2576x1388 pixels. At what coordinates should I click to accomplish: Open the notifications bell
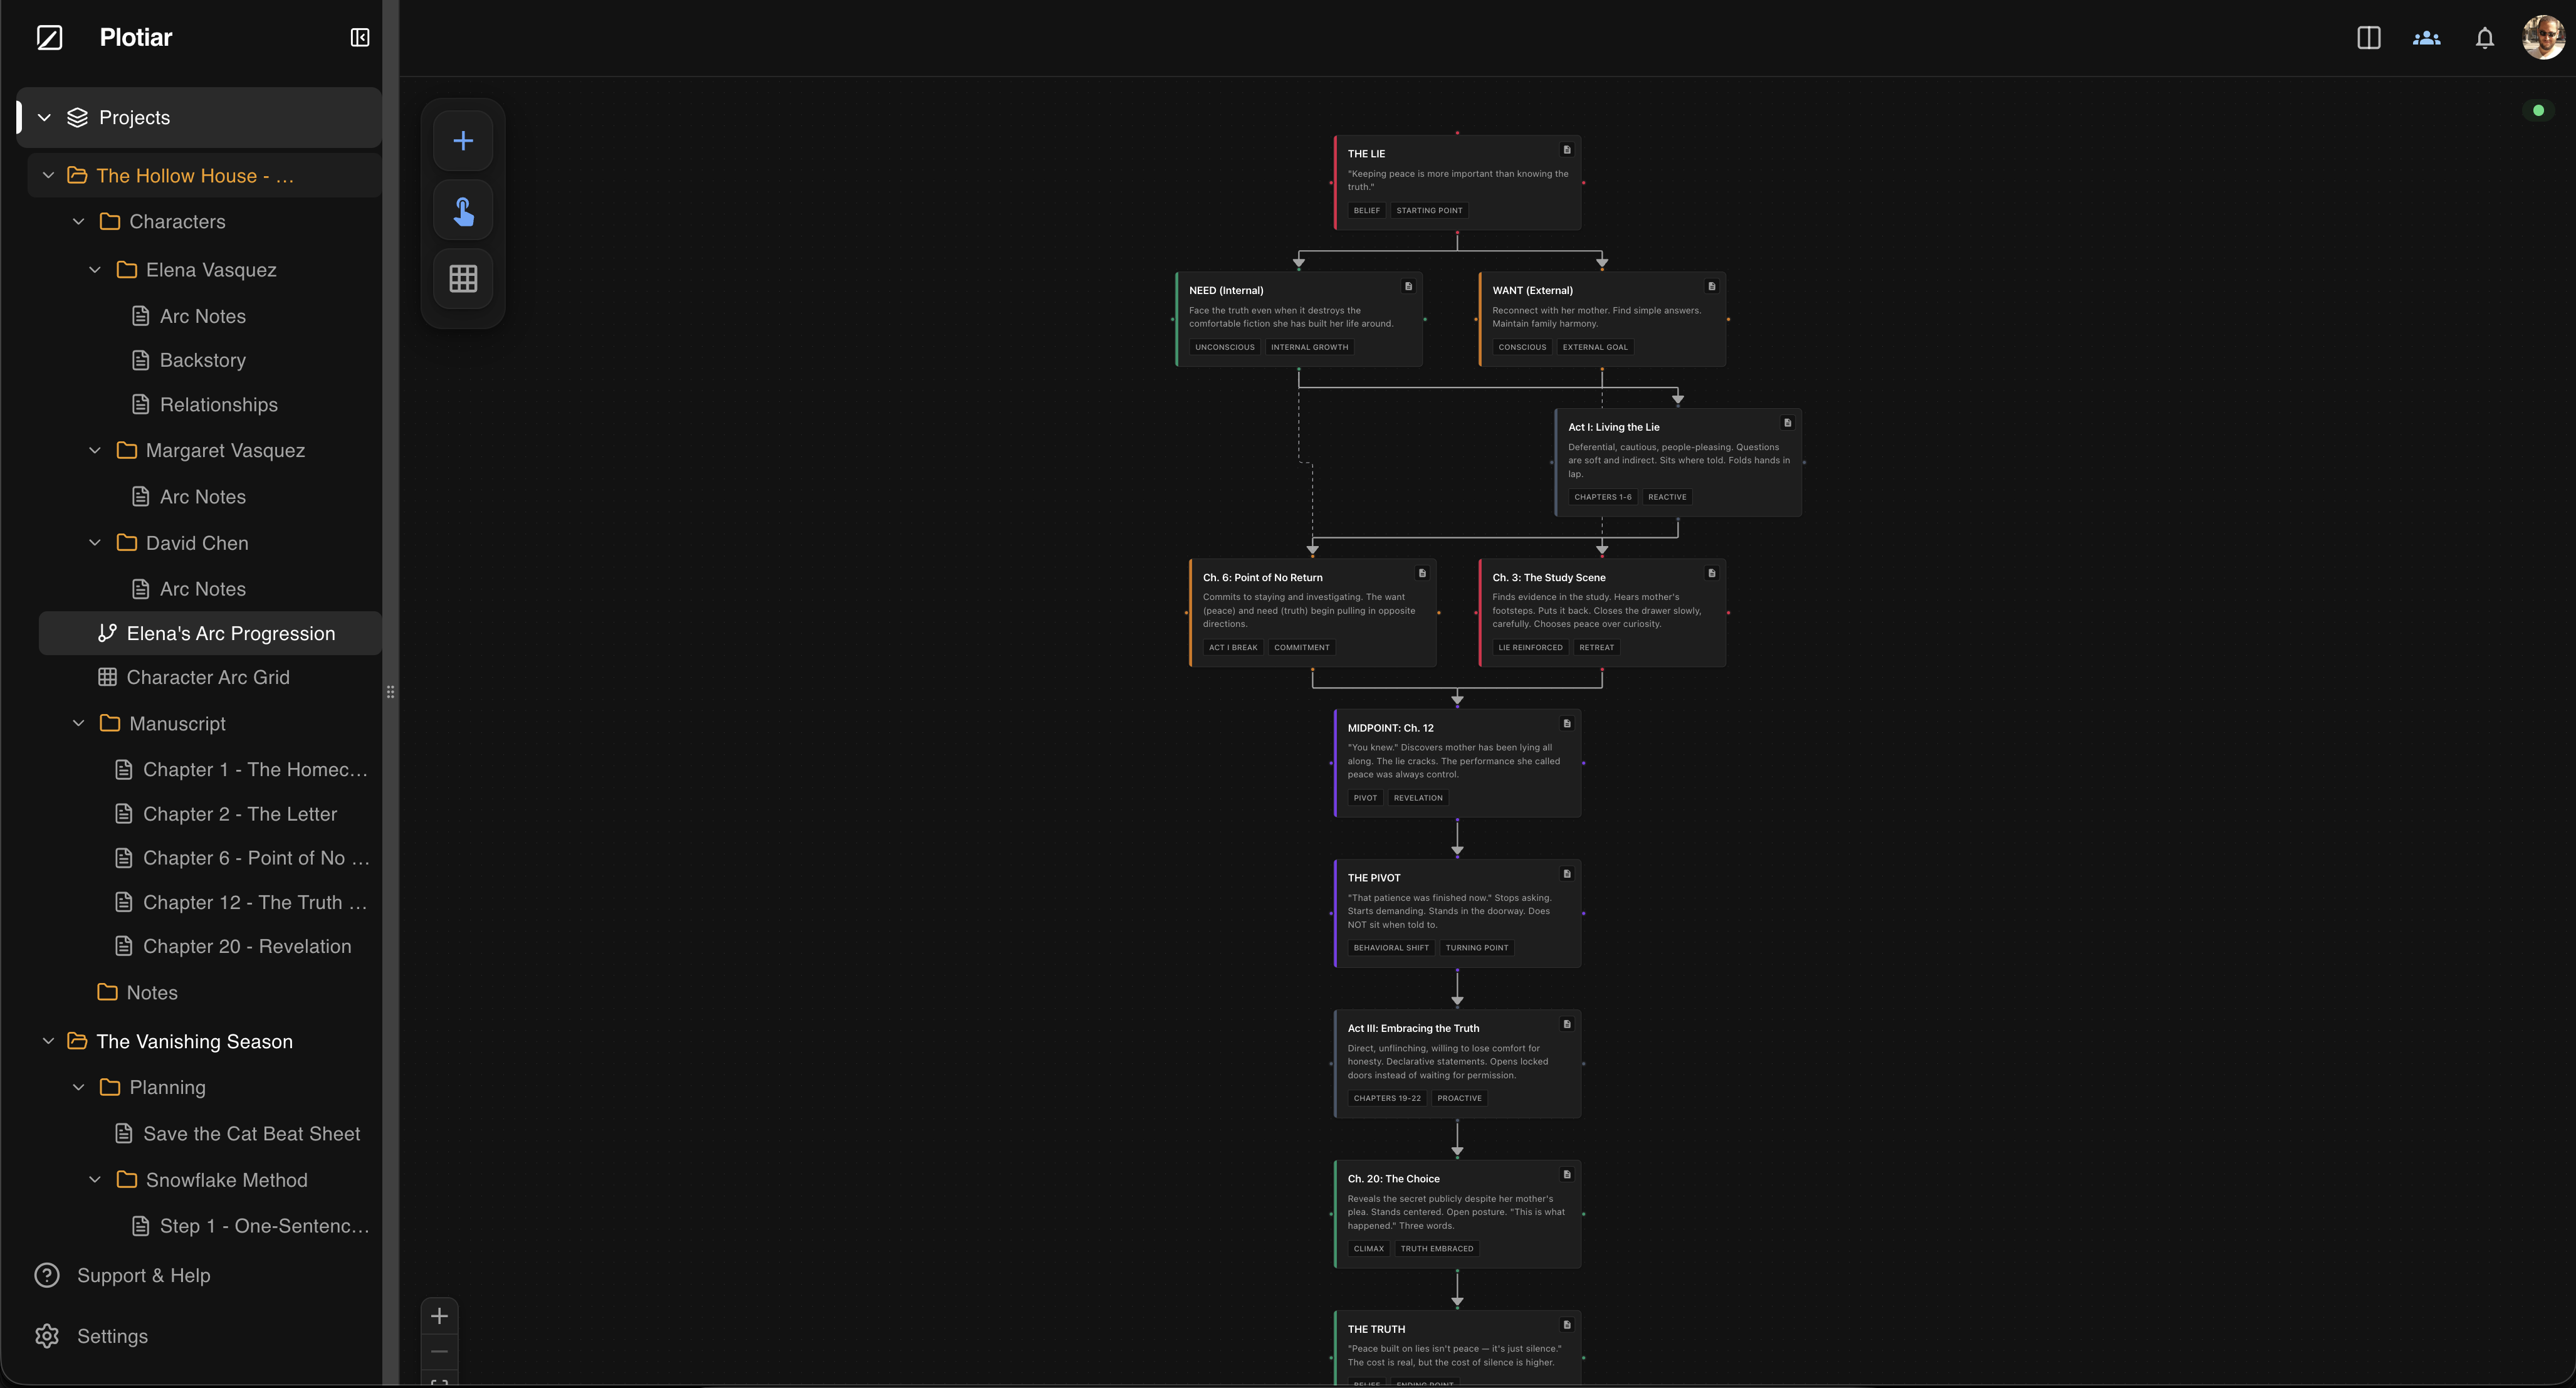point(2485,38)
